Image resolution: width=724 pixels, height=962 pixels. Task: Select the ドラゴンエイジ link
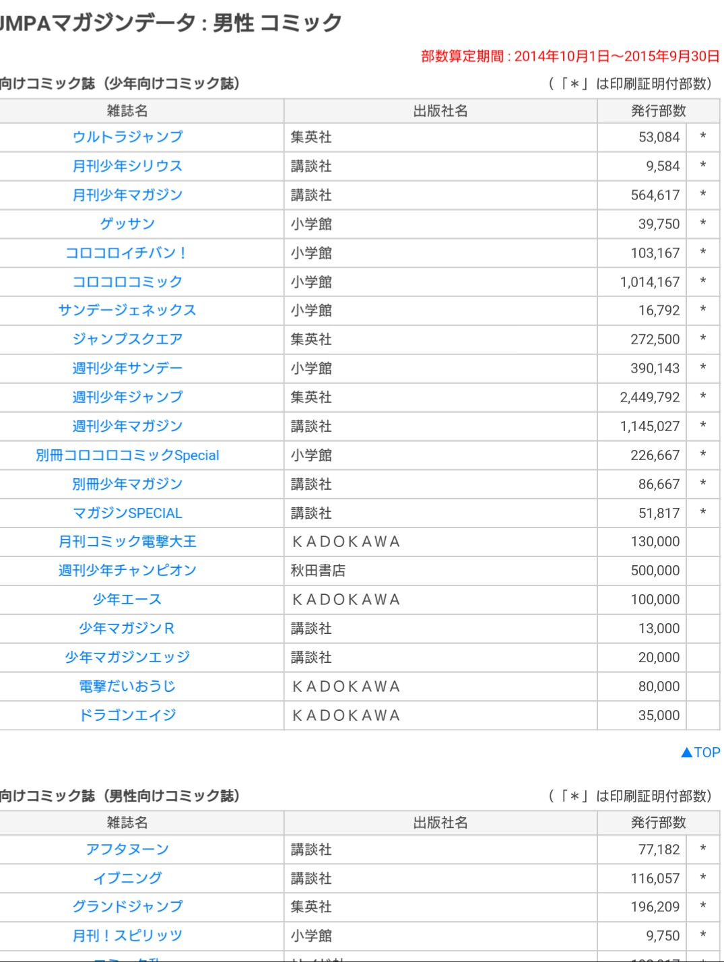point(127,715)
